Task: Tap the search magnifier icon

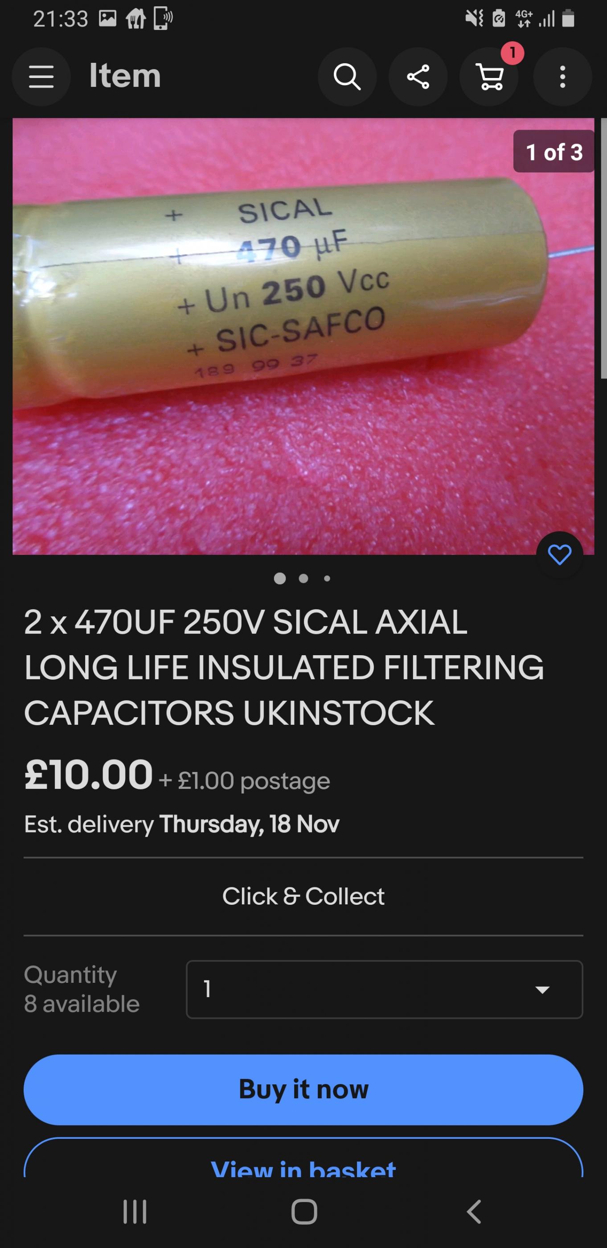Action: (347, 77)
